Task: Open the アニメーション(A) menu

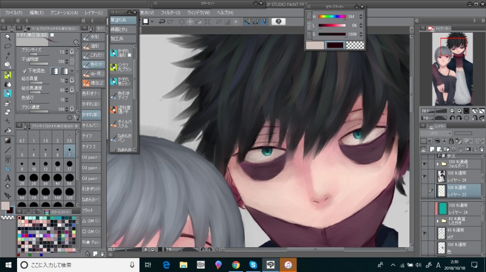Action: (x=64, y=13)
